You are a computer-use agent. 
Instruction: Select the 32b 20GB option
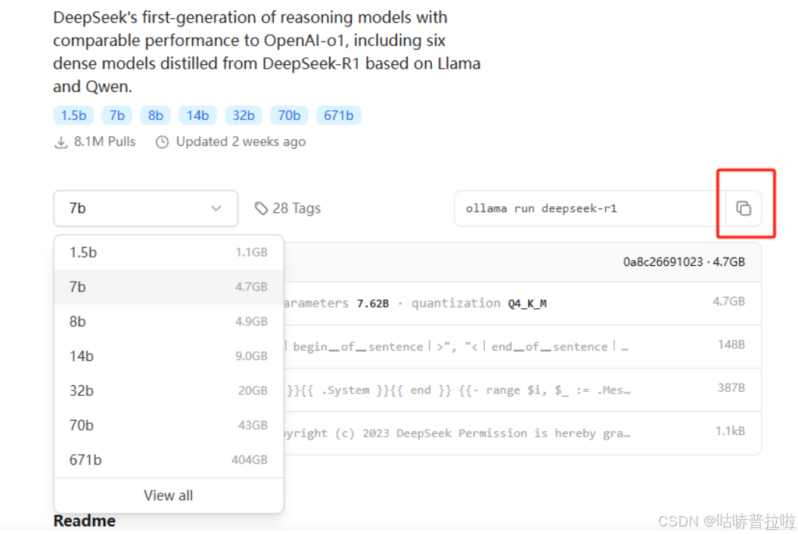169,390
